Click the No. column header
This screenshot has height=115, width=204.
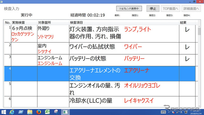click(8, 23)
